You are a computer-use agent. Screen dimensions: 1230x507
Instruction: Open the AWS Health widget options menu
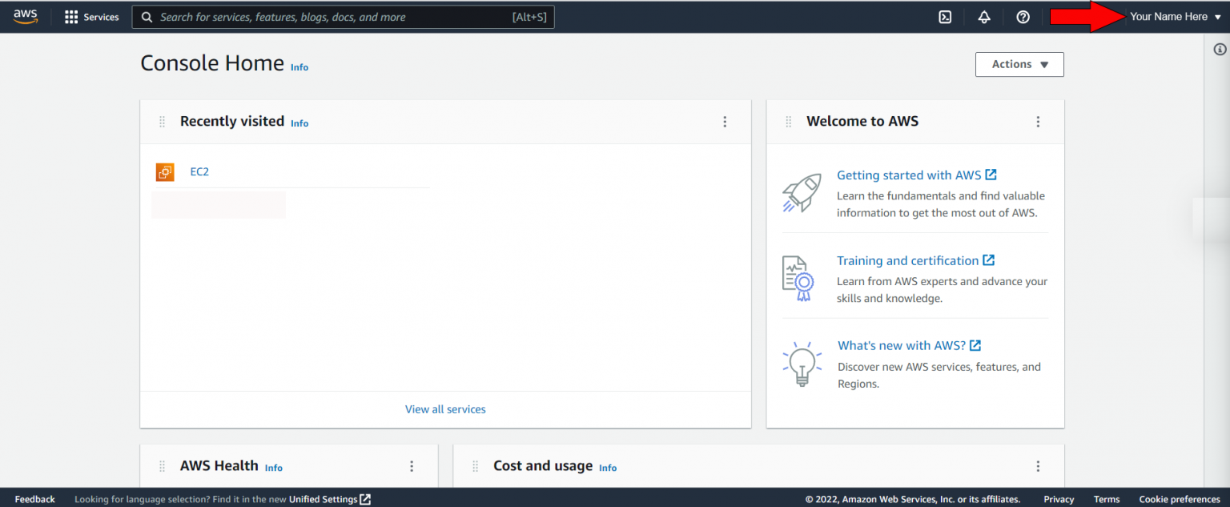tap(412, 465)
